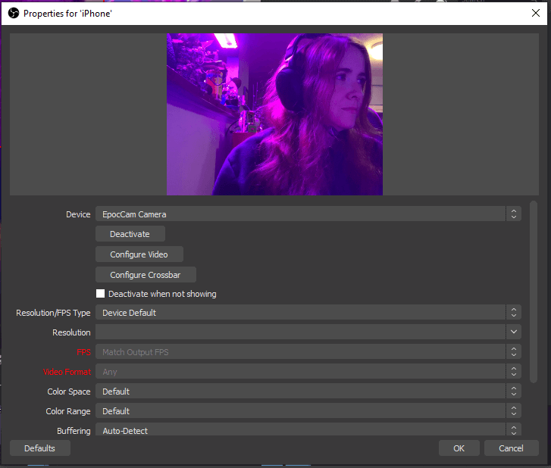551x468 pixels.
Task: Open the FPS dropdown showing Match Output FPS
Action: (x=308, y=352)
